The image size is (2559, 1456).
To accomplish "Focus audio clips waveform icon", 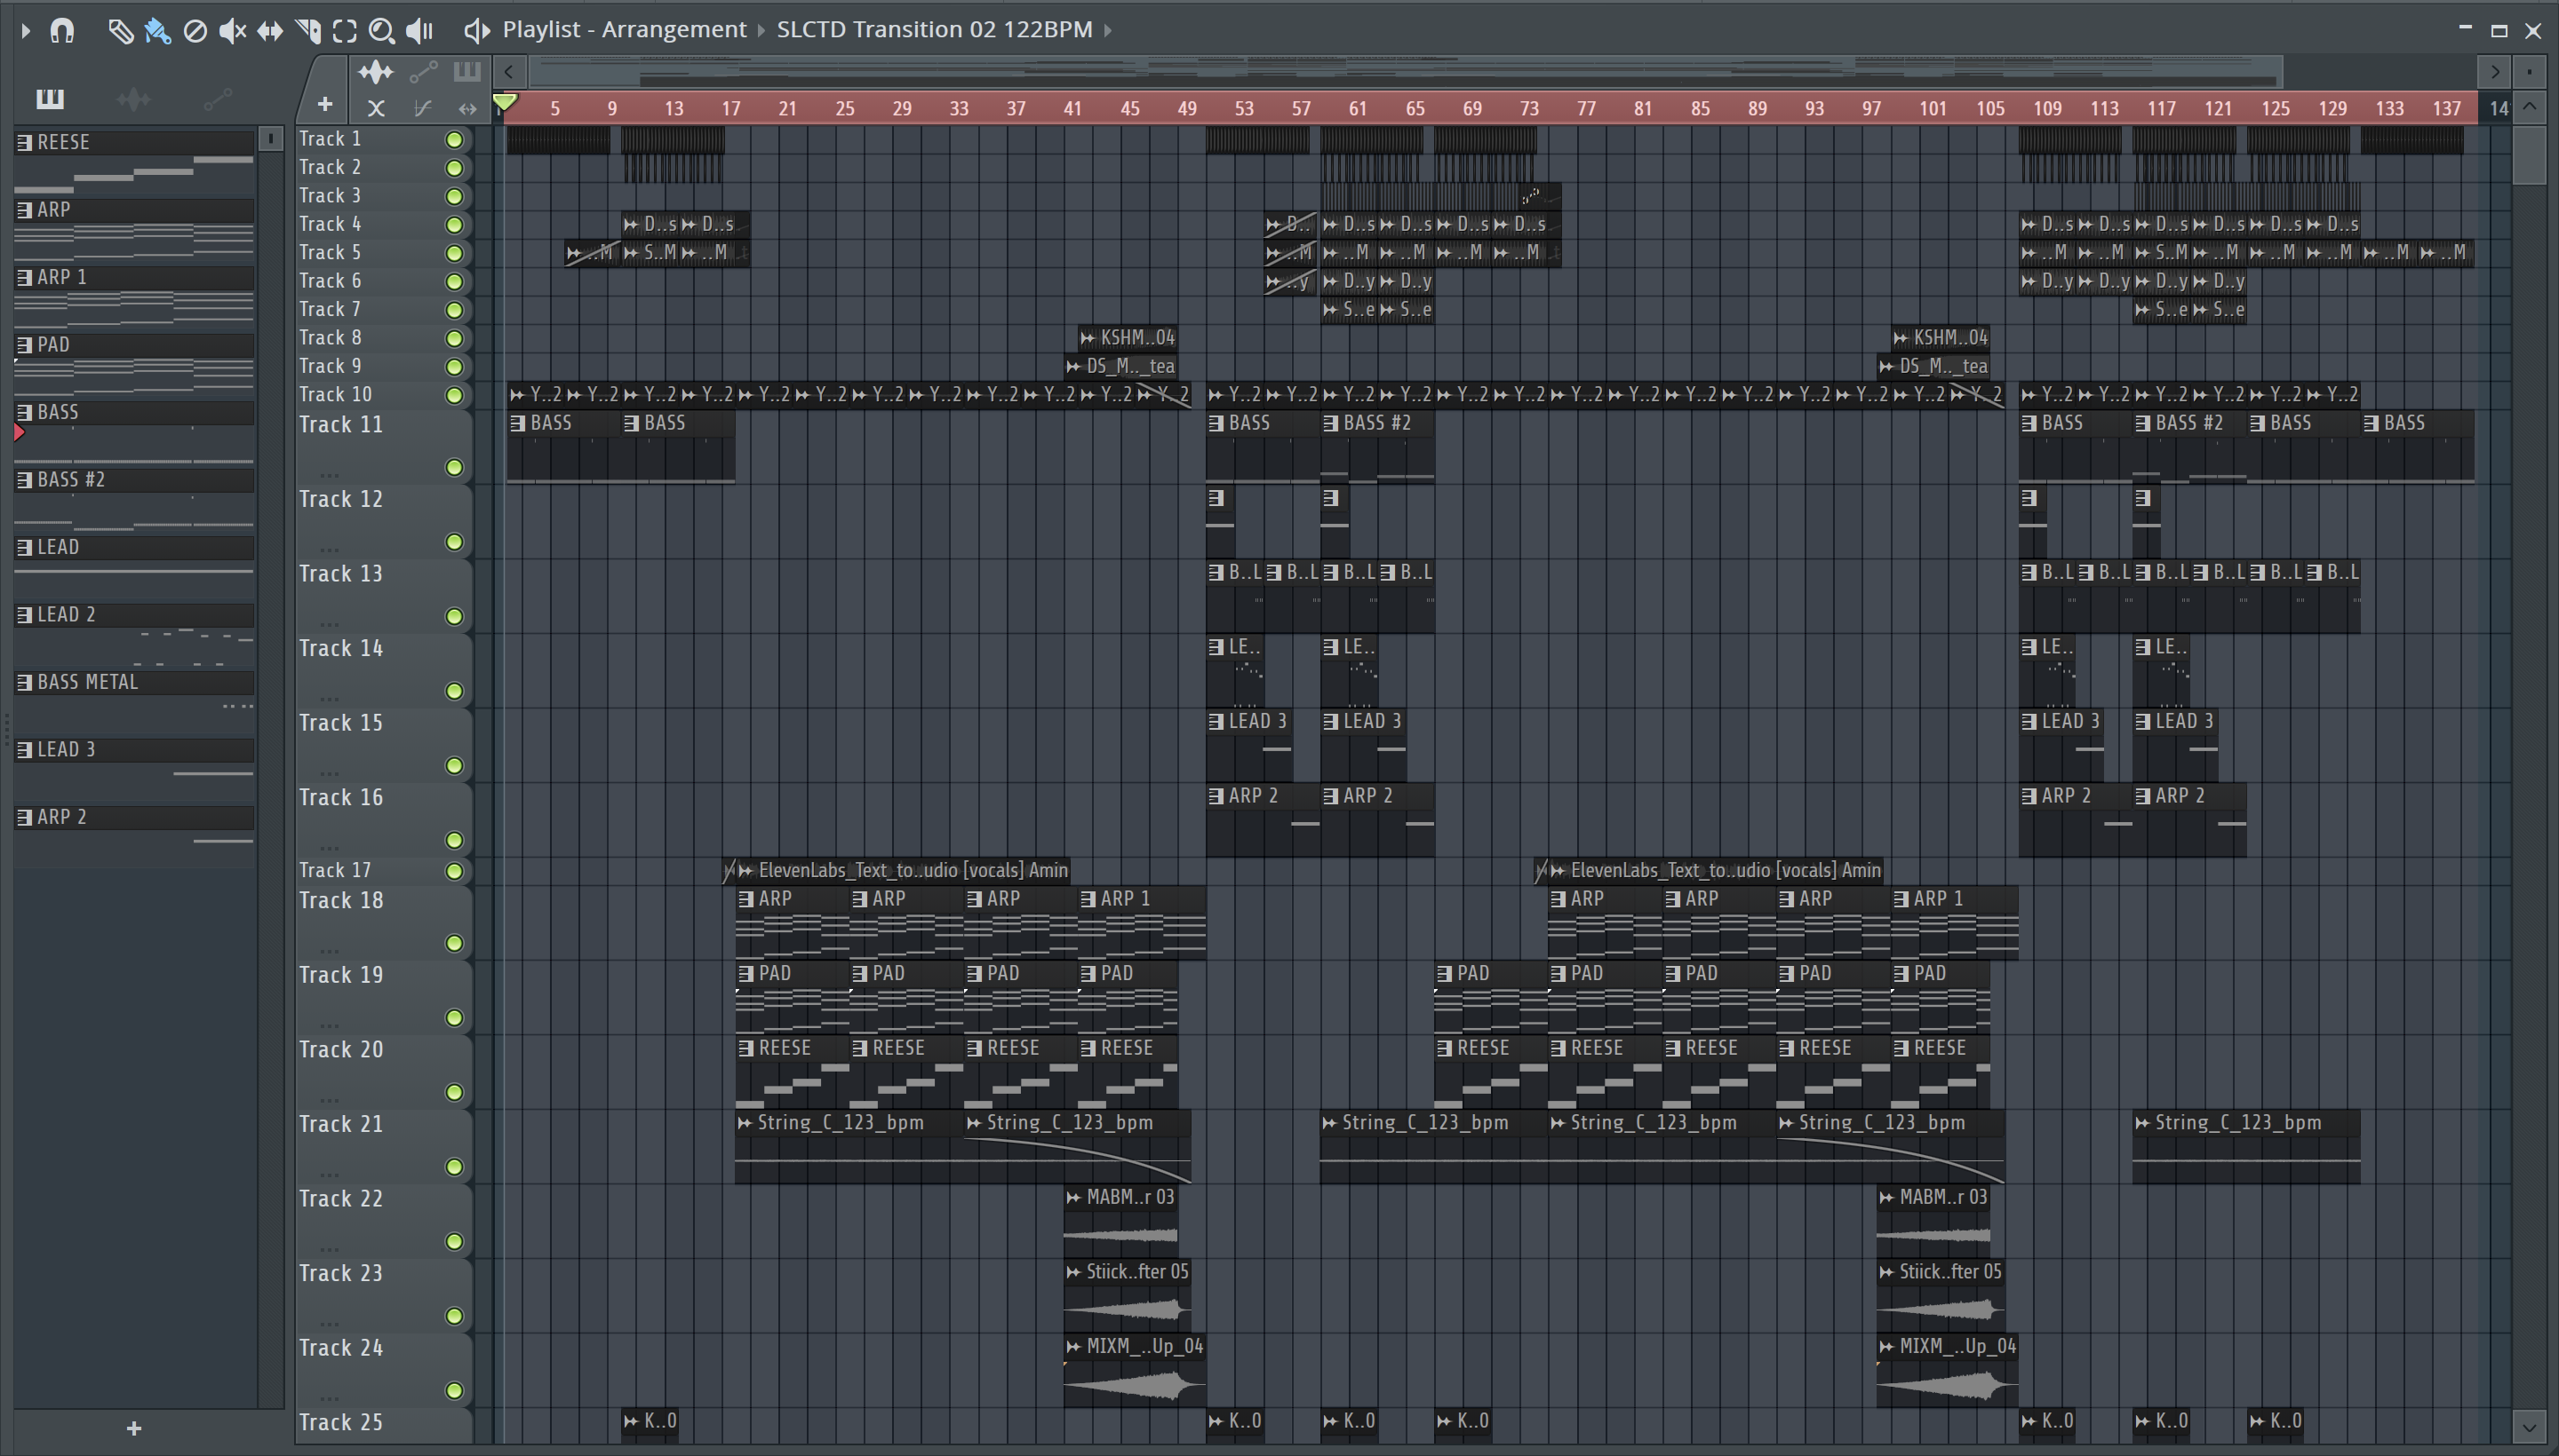I will 375,71.
